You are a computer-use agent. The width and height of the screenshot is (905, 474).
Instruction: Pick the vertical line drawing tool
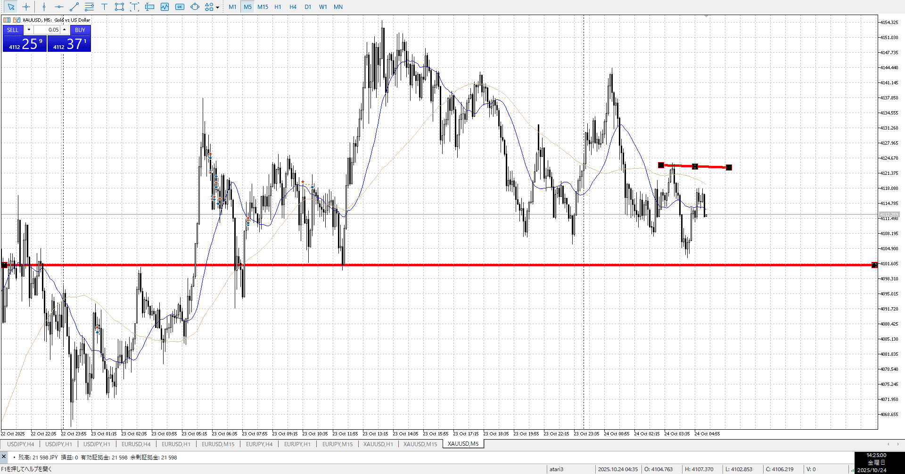(44, 7)
